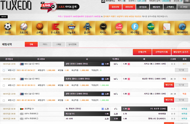Click down arrow in 샬럿 호네츠 2쿼터 언더 cell
This screenshot has height=124, width=190.
(103, 94)
